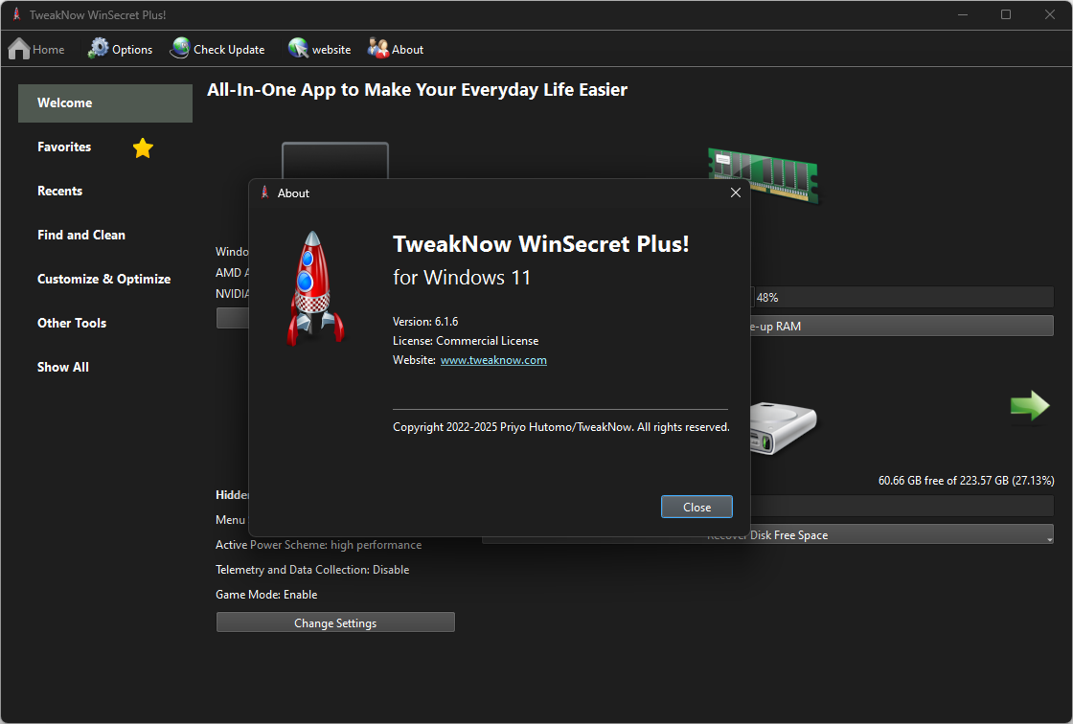Click 'TweakNow WinSecret Plus!' dialog heading

pos(541,244)
